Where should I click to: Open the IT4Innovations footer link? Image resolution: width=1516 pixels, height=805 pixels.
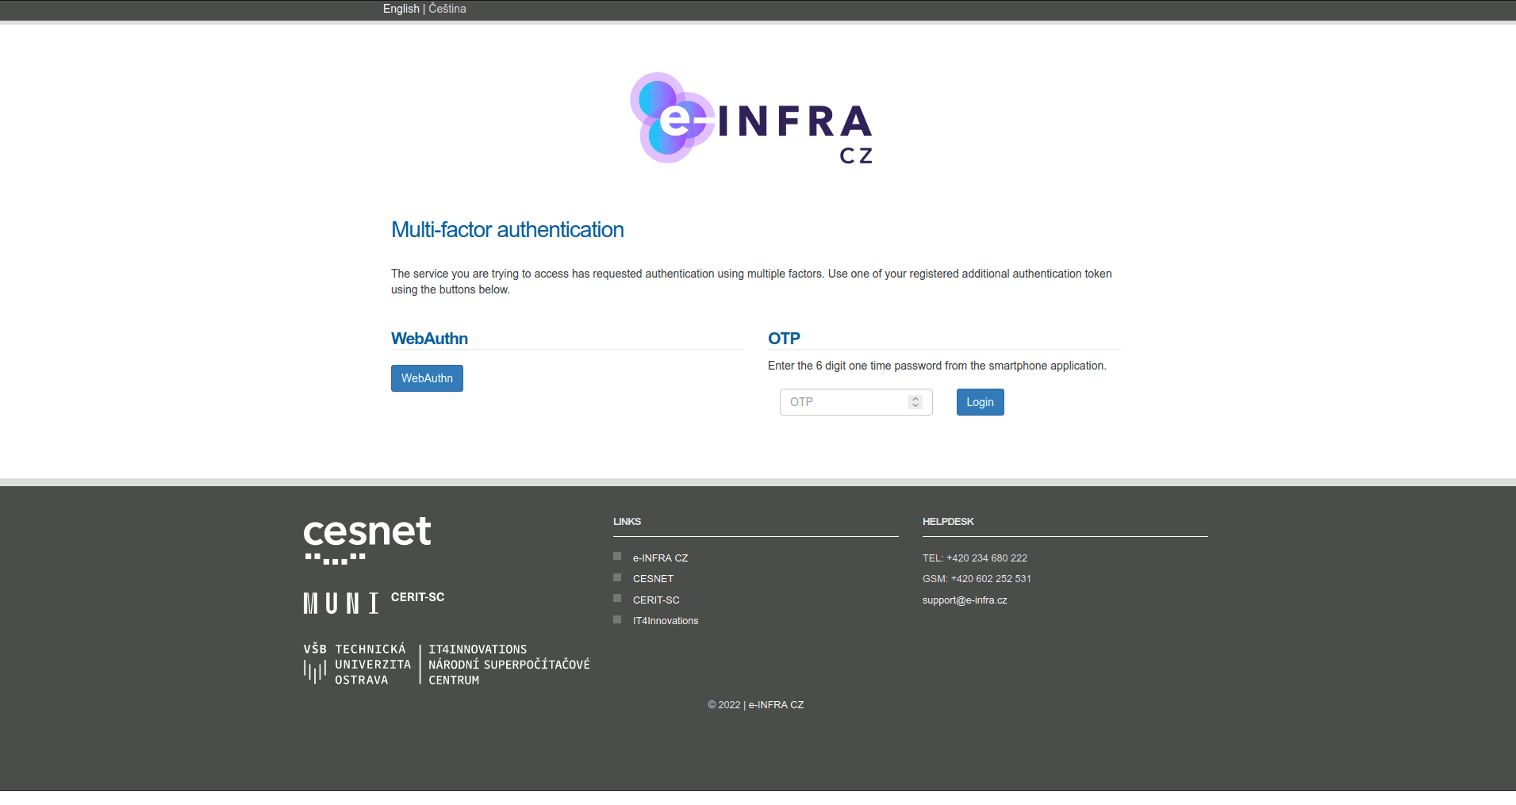(666, 621)
